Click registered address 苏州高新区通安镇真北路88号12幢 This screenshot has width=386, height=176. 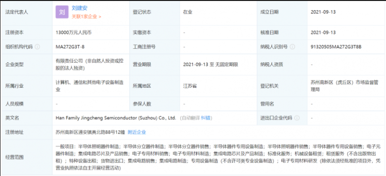pos(91,132)
